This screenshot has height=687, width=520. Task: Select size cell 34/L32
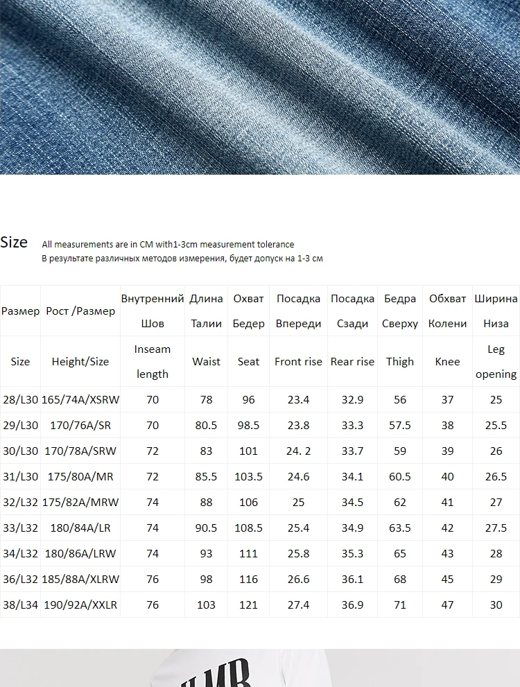[x=20, y=553]
